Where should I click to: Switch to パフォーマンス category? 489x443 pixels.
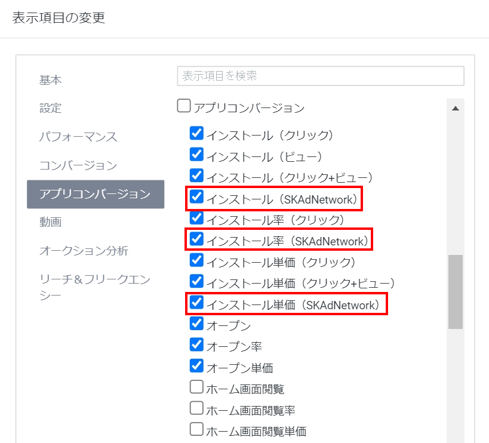[x=78, y=137]
